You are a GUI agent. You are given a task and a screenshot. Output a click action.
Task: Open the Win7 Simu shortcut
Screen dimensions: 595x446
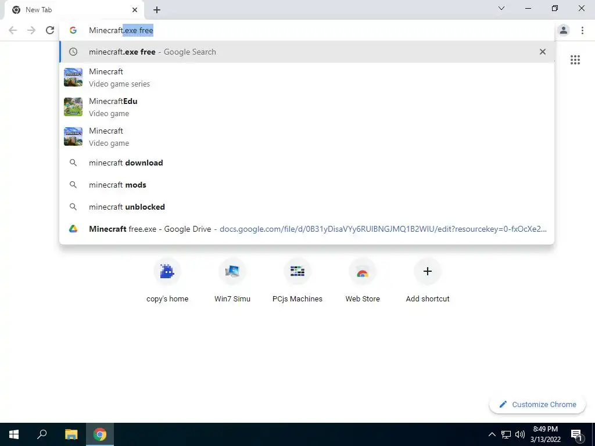point(232,280)
